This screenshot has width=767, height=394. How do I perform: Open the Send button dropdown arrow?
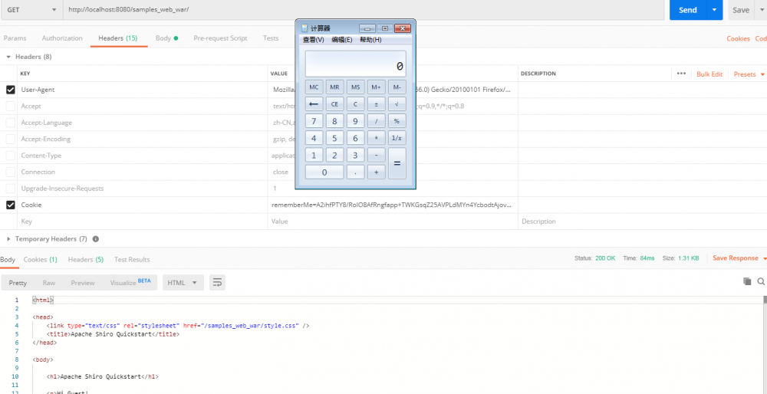[x=715, y=10]
